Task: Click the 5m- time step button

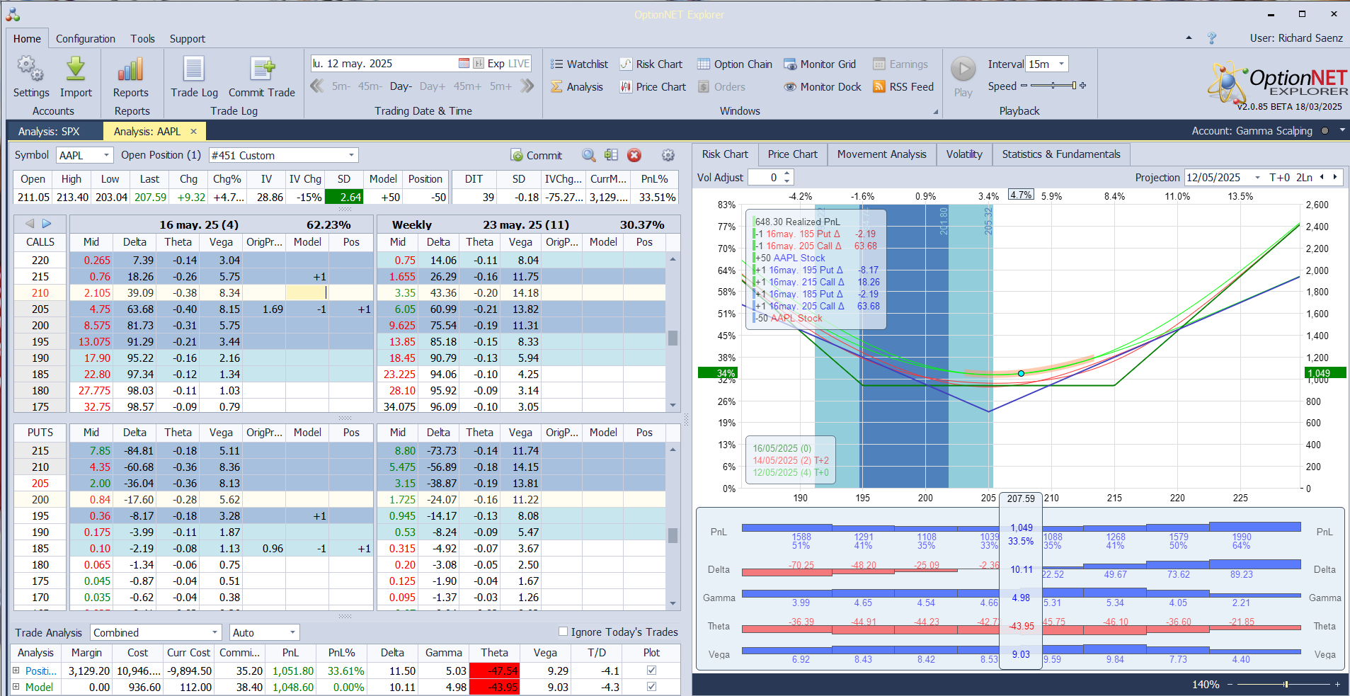Action: (x=341, y=86)
